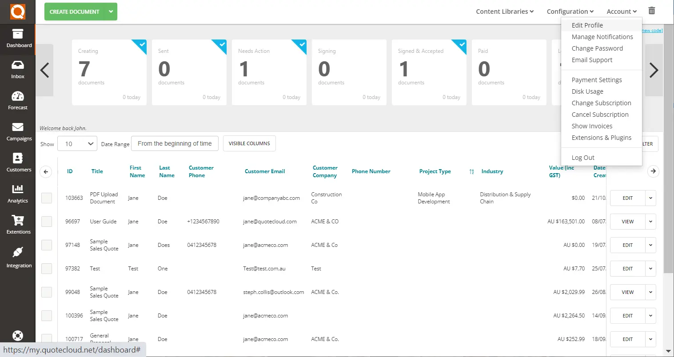Expand the Create Document dropdown arrow

point(111,12)
